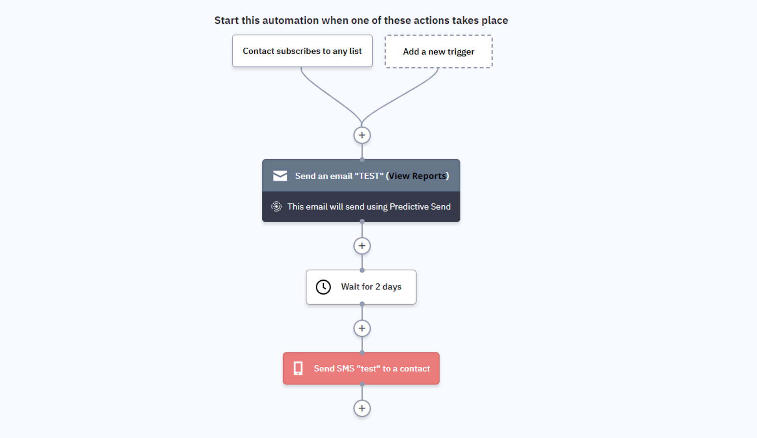Click the Predictive Send spiral icon
Image resolution: width=757 pixels, height=438 pixels.
click(276, 207)
